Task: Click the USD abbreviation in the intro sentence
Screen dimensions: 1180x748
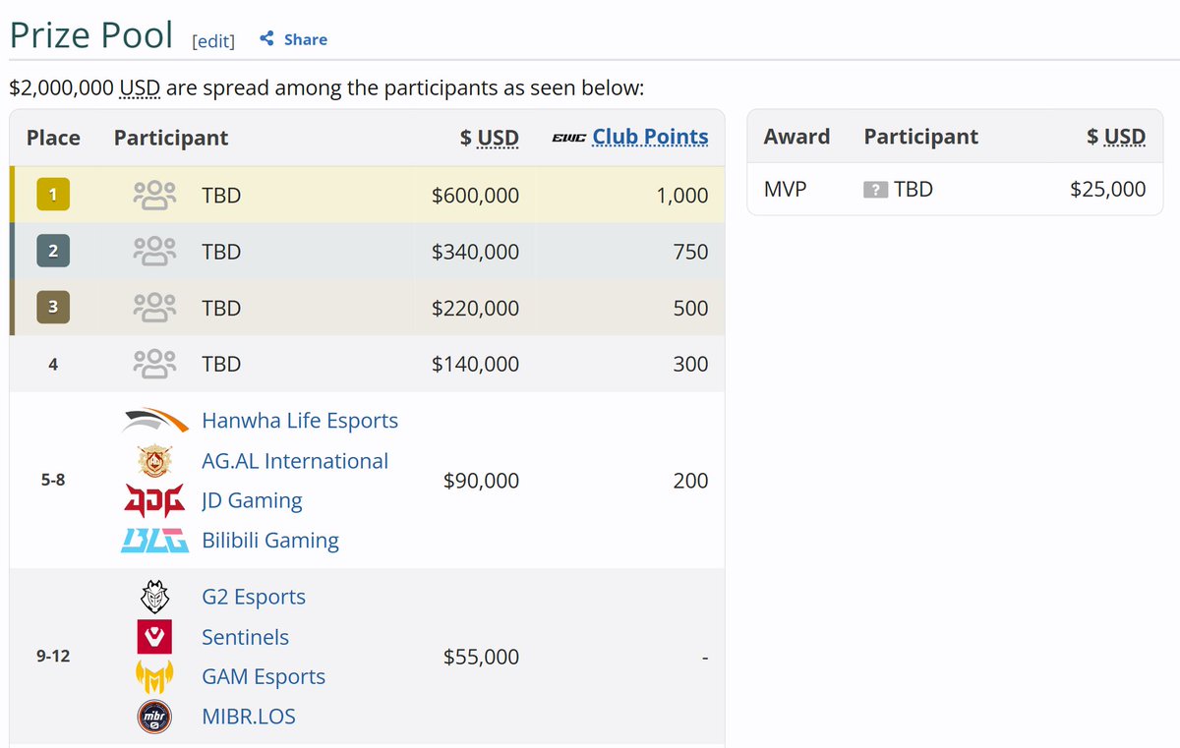Action: [x=140, y=88]
